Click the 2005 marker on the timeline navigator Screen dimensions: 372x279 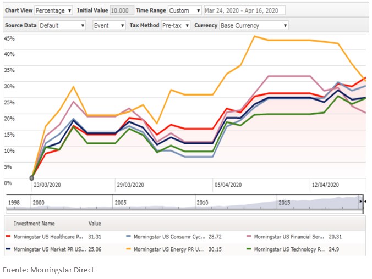coord(120,202)
